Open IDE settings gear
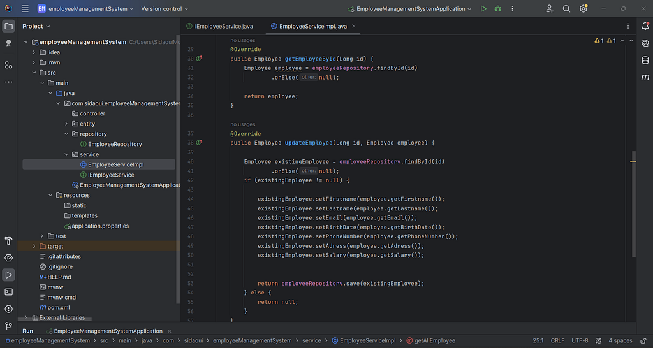The image size is (653, 348). [x=583, y=9]
